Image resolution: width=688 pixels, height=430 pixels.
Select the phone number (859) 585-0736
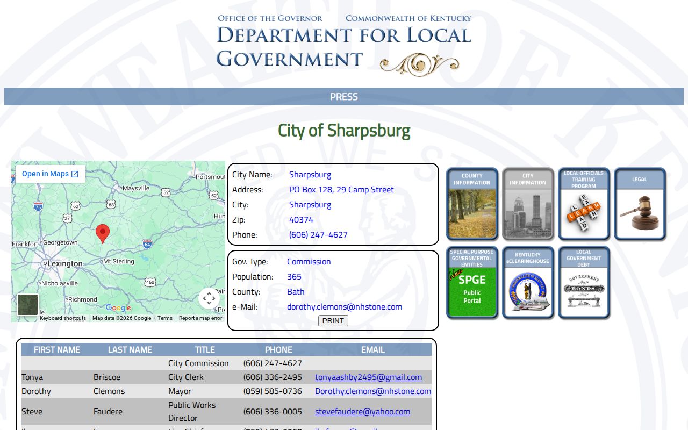[273, 391]
